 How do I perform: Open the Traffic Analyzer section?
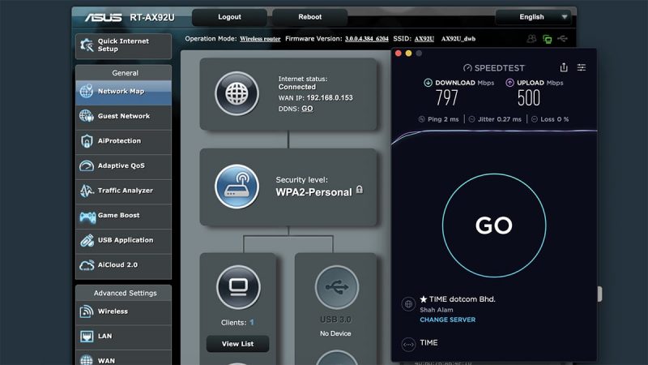pyautogui.click(x=124, y=191)
